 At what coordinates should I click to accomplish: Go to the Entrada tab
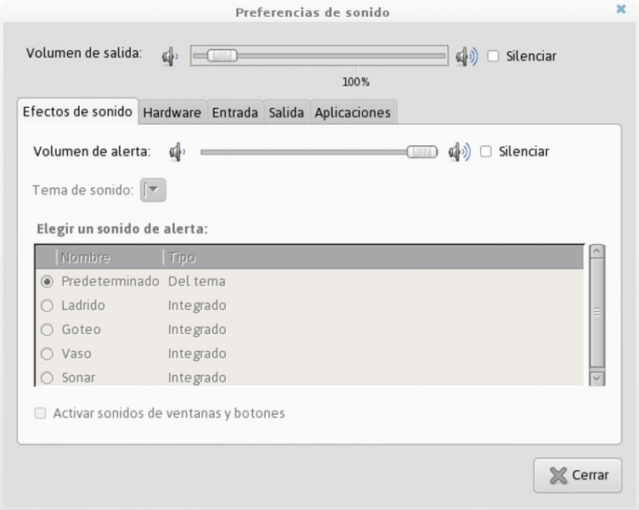click(x=235, y=112)
